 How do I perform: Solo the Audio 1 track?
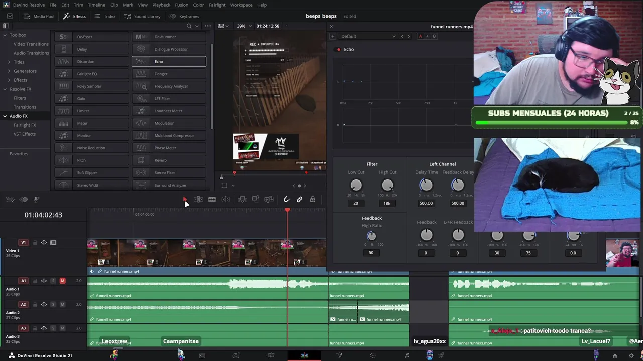click(x=53, y=281)
